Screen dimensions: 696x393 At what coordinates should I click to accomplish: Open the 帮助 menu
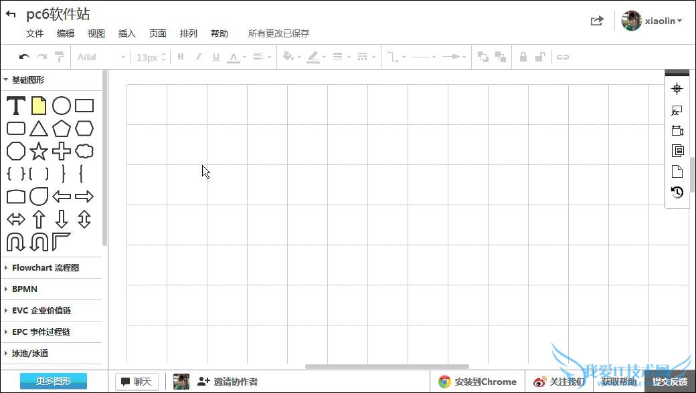coord(220,33)
